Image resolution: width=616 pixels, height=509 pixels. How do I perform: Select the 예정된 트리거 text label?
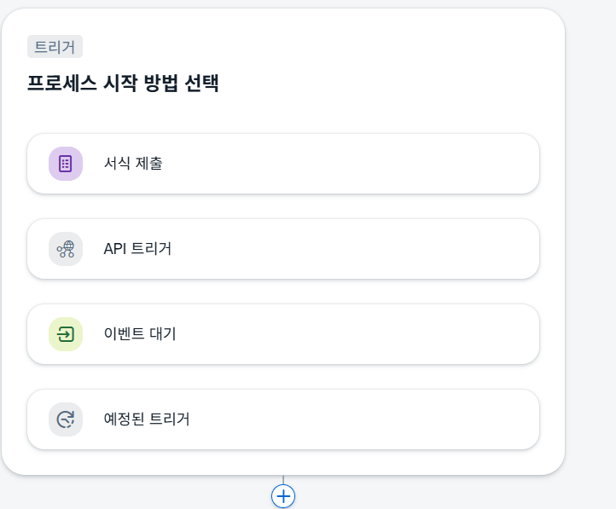[147, 419]
